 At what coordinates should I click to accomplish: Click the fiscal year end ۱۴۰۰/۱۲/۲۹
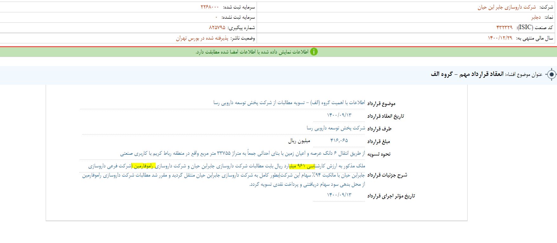[500, 38]
